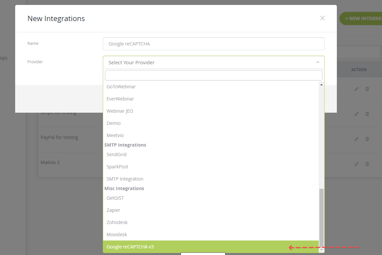
Task: Click the Misc Integrations group header
Action: coord(124,188)
